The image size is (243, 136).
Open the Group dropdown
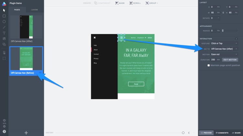point(152,3)
